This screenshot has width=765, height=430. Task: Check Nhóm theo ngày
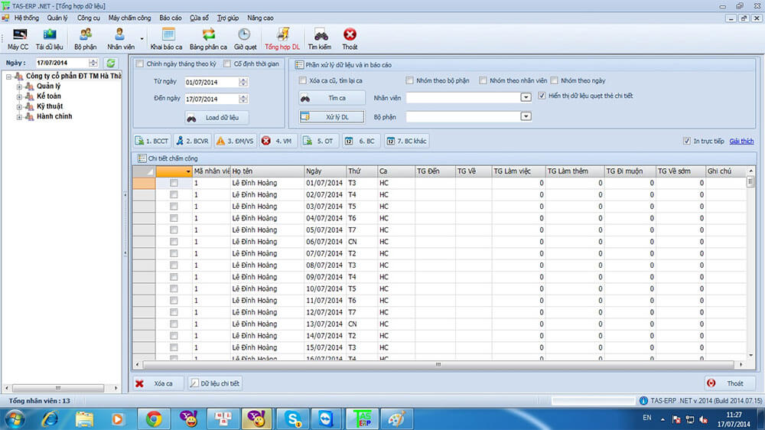tap(554, 80)
